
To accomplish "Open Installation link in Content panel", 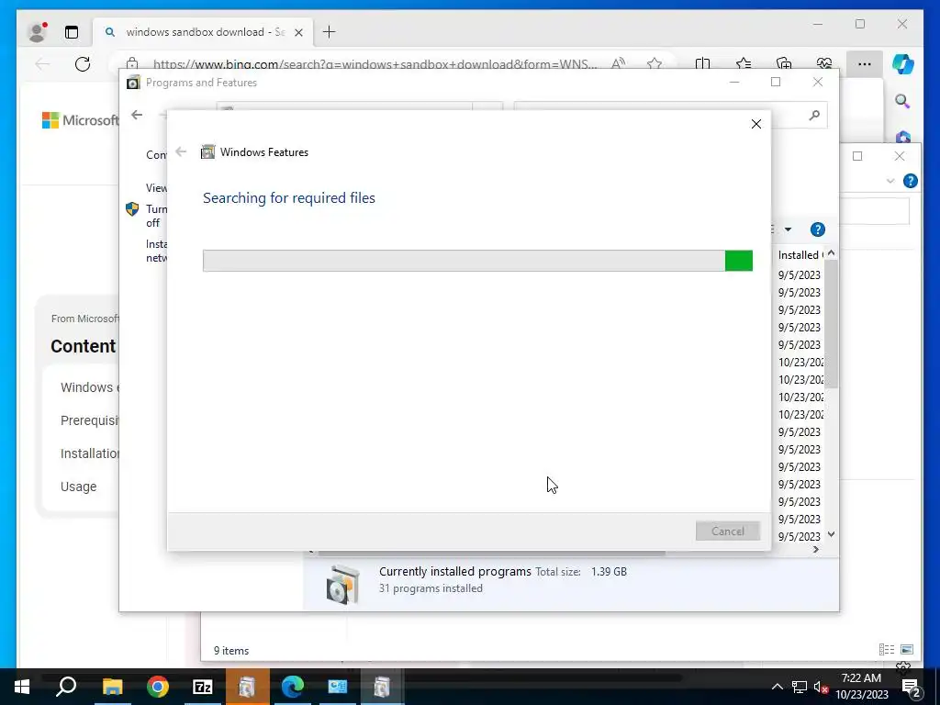I will tap(89, 453).
